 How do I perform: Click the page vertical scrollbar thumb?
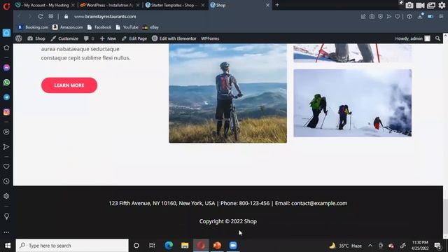pyautogui.click(x=445, y=216)
